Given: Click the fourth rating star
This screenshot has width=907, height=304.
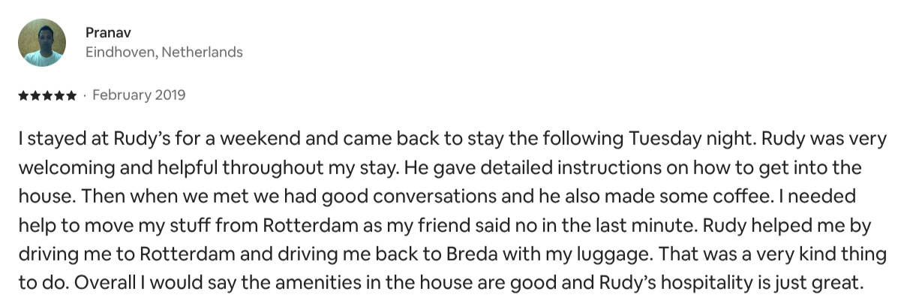Looking at the screenshot, I should point(59,96).
